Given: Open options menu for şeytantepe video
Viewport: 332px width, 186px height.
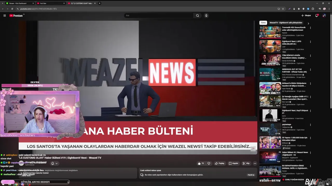Looking at the screenshot, I should coord(310,125).
